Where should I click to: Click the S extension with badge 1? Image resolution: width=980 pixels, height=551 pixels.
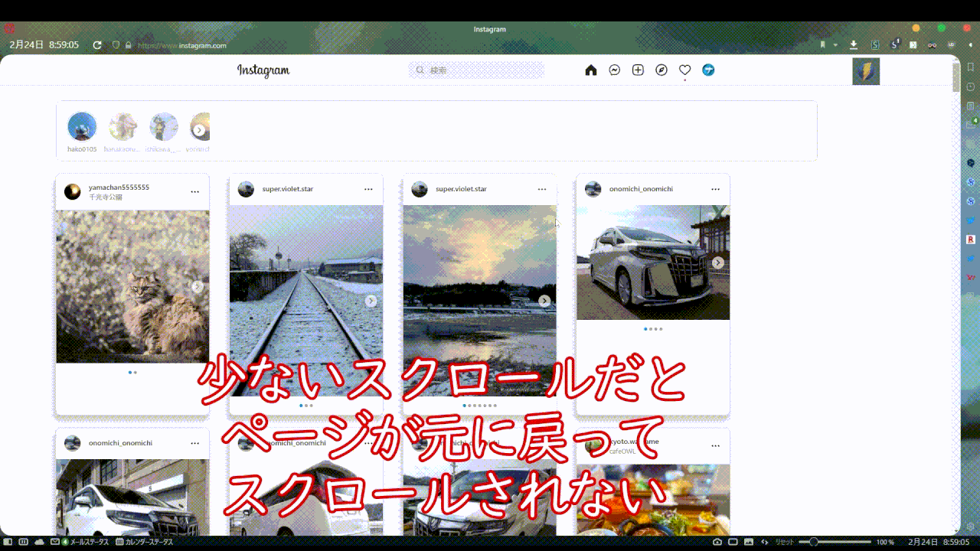(x=894, y=45)
